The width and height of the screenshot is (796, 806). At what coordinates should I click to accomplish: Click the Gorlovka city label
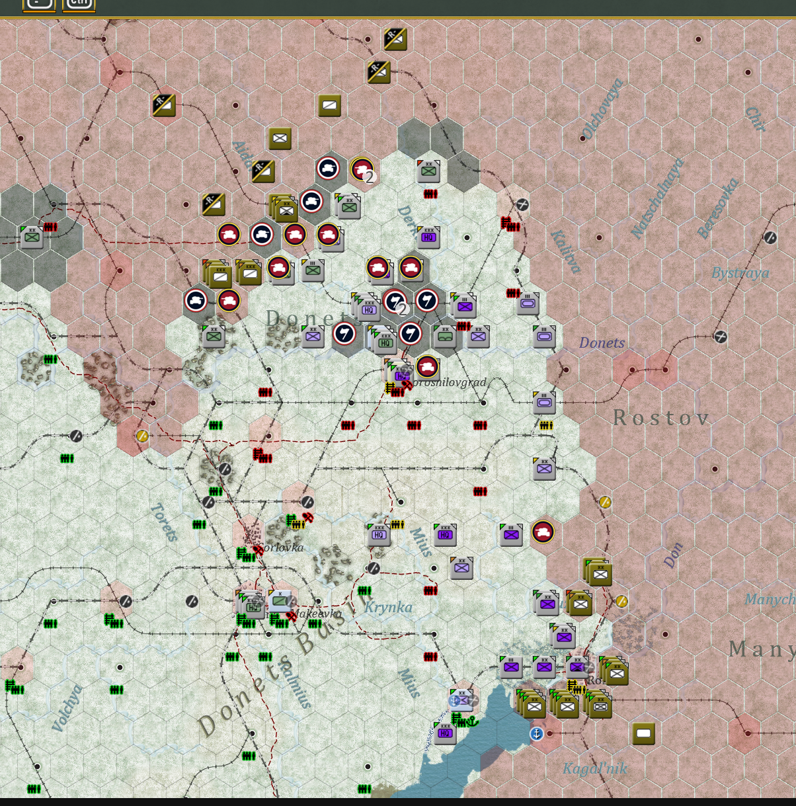[x=282, y=547]
